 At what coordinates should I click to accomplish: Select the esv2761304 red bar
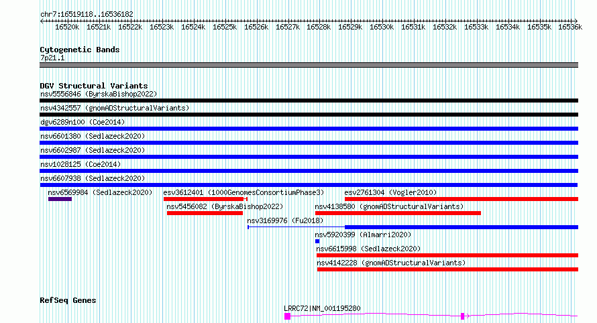462,199
